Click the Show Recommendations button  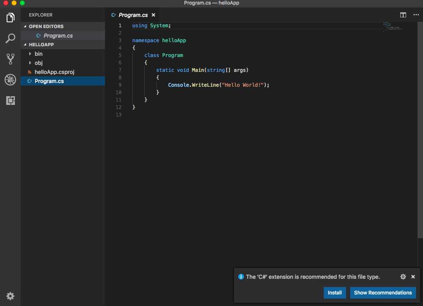[x=383, y=292]
